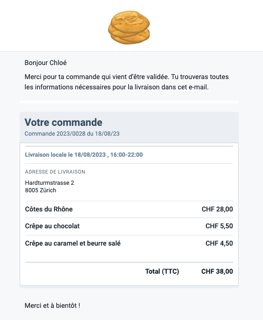Click the crêpe stack logo image
This screenshot has width=263, height=320.
click(x=129, y=28)
